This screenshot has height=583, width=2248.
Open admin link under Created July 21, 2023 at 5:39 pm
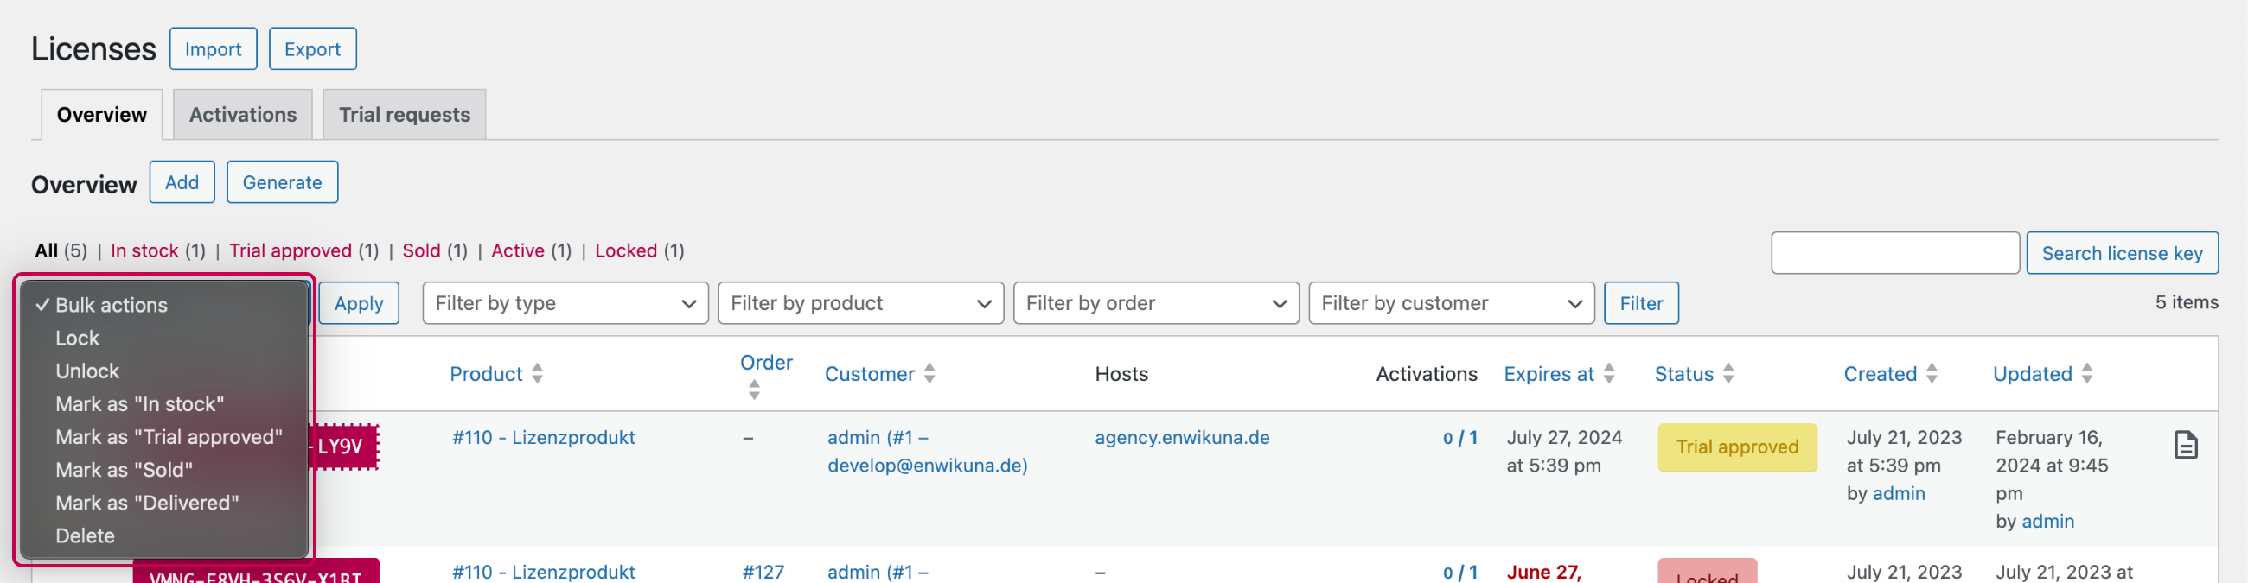tap(1898, 494)
